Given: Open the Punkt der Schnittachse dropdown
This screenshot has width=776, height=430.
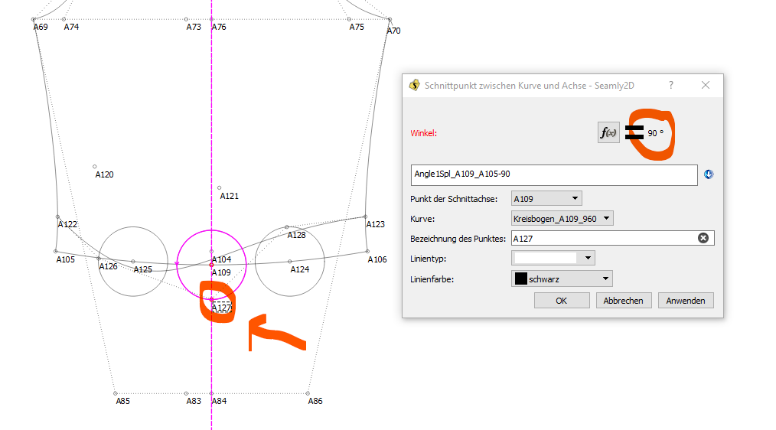Looking at the screenshot, I should tap(546, 199).
